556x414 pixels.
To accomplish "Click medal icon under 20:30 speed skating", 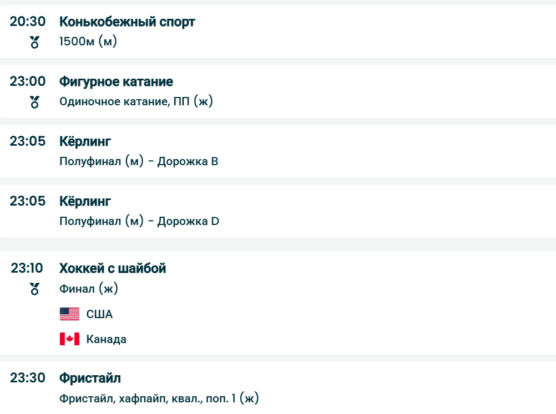I will [x=34, y=42].
